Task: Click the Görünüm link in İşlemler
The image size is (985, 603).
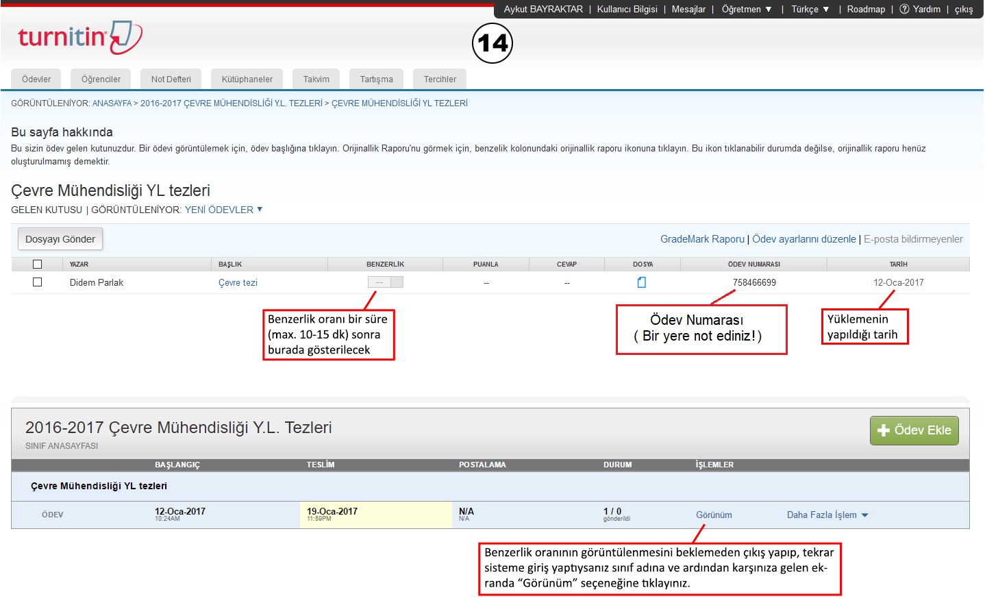Action: [714, 515]
